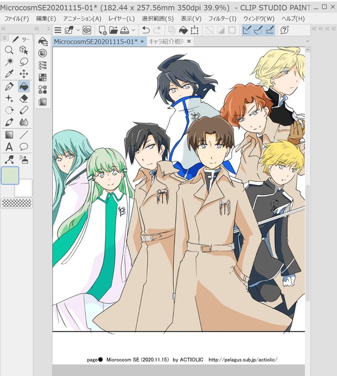
Task: Select the highlighted Fill bucket tool
Action: pyautogui.click(x=24, y=86)
